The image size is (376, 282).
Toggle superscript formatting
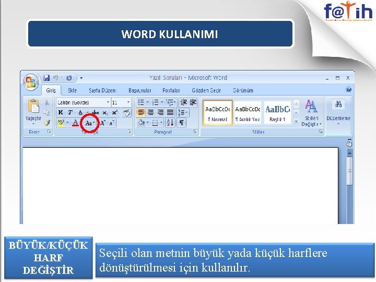pyautogui.click(x=115, y=112)
